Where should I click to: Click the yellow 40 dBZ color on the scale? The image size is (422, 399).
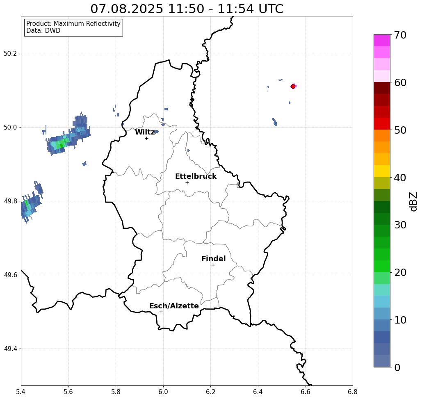click(382, 171)
